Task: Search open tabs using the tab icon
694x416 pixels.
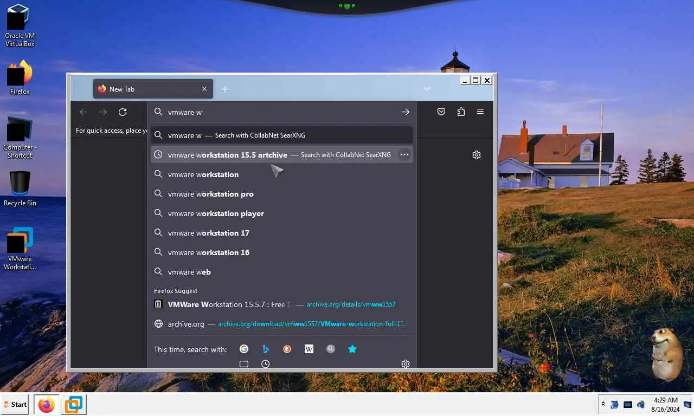Action: click(244, 364)
